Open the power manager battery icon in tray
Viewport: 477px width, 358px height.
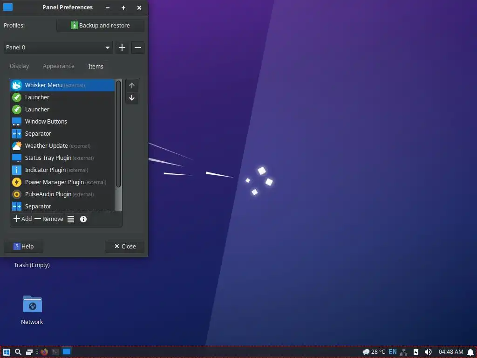[x=416, y=352]
